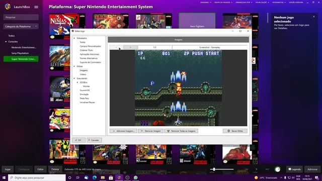Cancel the Editar Jogo dialog
Screen dimensions: 322x181
pyautogui.click(x=94, y=140)
